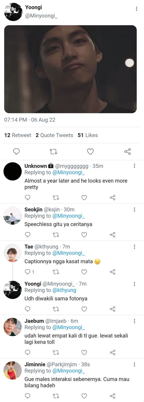The height and width of the screenshot is (402, 144).
Task: Reply to Seokjin's comment
Action: (x=28, y=235)
